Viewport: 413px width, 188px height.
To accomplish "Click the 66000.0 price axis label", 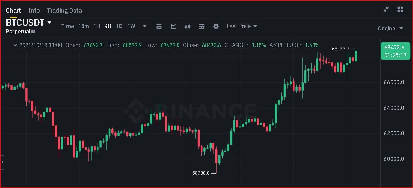I will tap(394, 82).
